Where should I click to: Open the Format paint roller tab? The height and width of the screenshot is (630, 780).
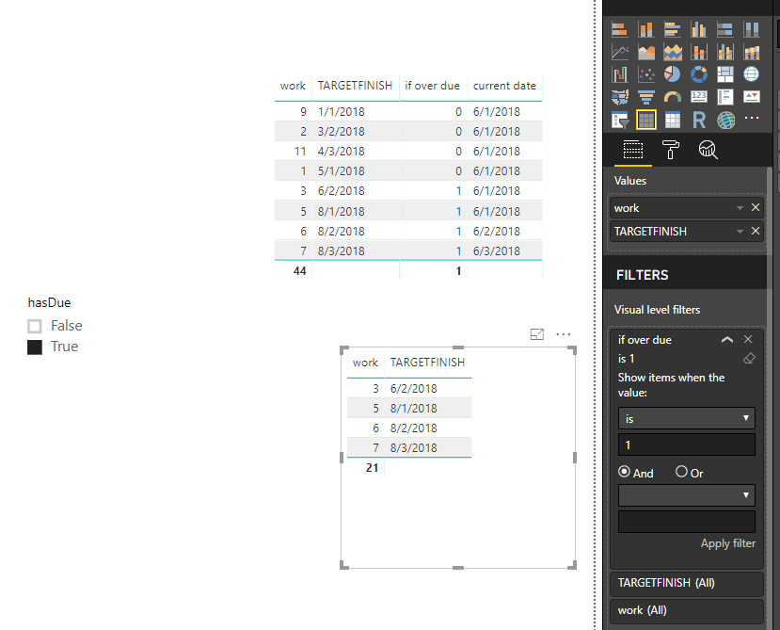point(670,150)
